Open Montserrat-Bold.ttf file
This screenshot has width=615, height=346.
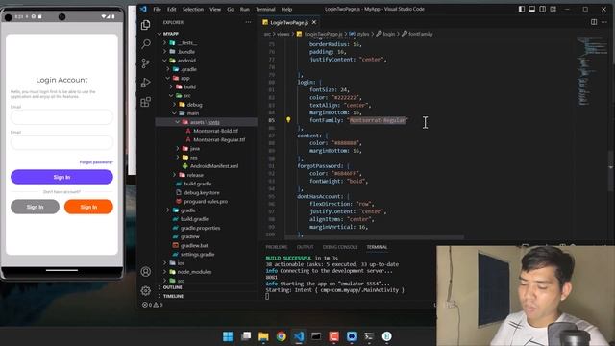pyautogui.click(x=215, y=131)
